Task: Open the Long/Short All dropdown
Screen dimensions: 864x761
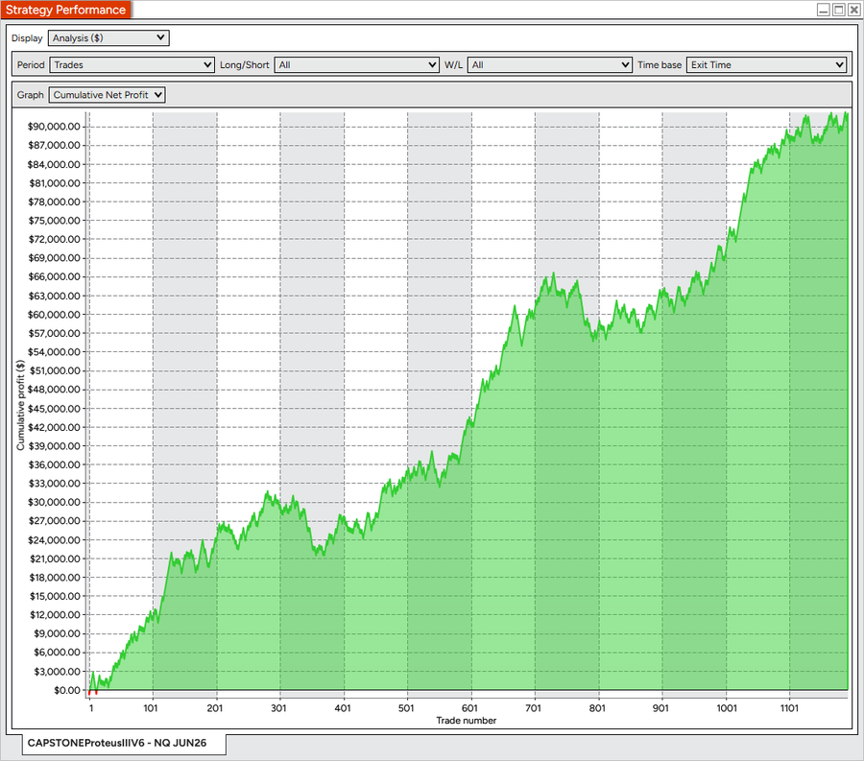Action: 356,65
